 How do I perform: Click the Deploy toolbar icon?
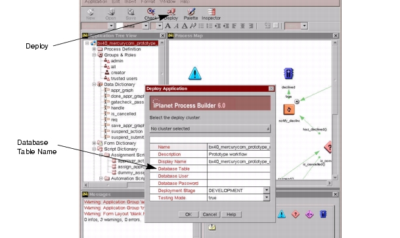(x=171, y=14)
